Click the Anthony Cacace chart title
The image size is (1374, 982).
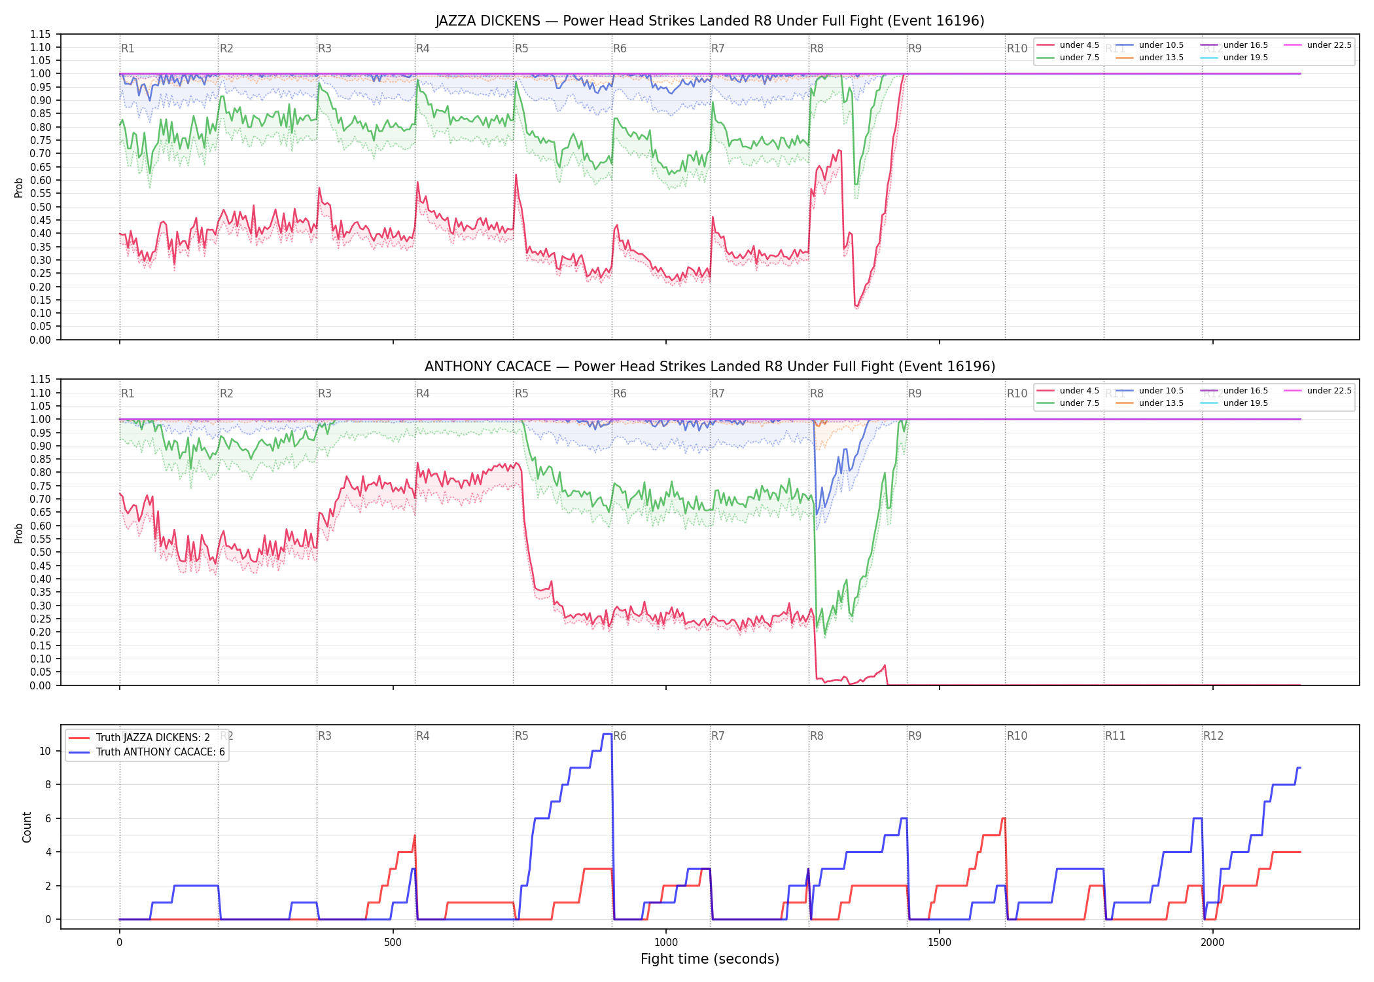[x=710, y=367]
